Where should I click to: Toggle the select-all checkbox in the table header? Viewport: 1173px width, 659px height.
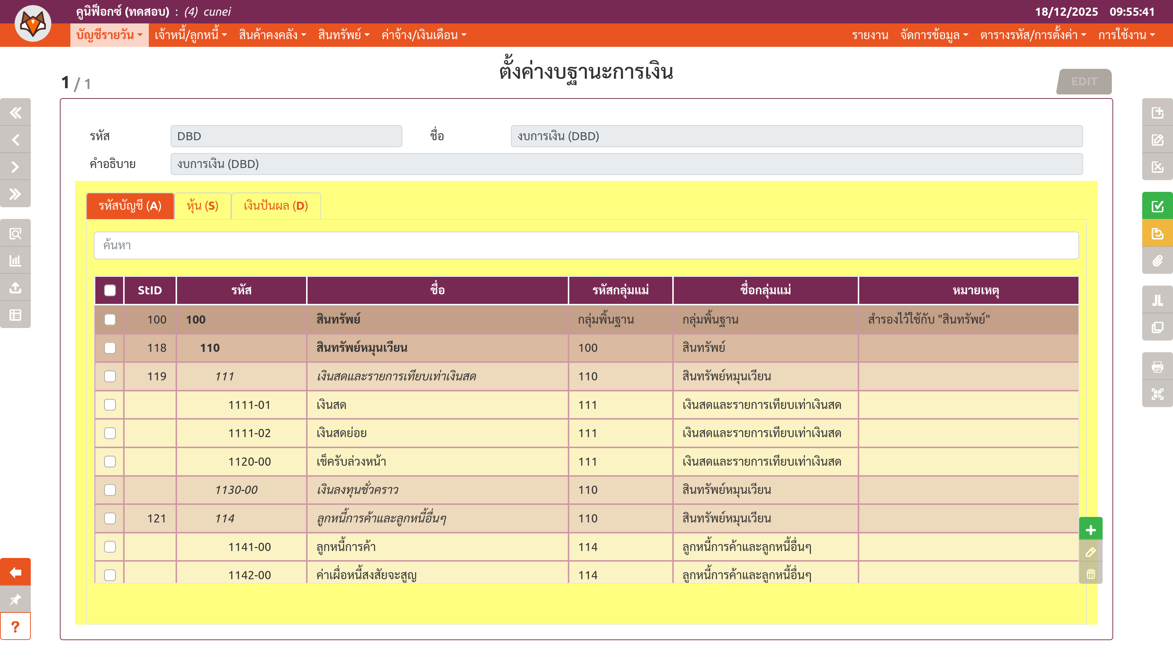(110, 290)
